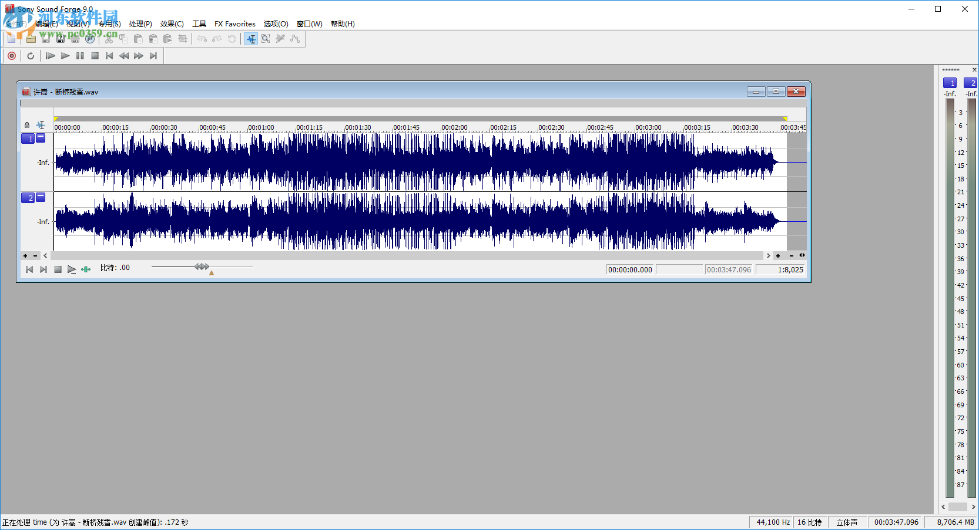Select the Magnify tool in toolbar
979x530 pixels.
pos(266,39)
